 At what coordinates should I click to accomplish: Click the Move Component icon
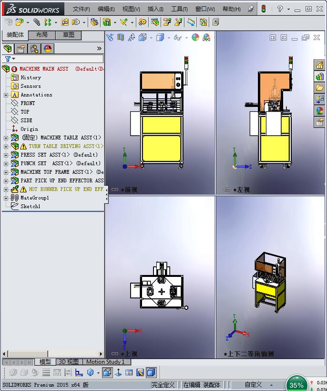click(x=76, y=22)
